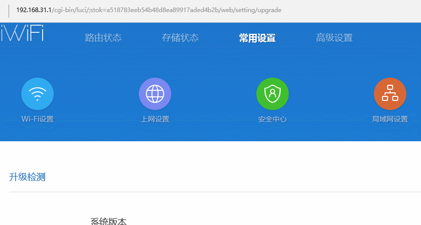Click the 安全中心 label

(x=273, y=119)
